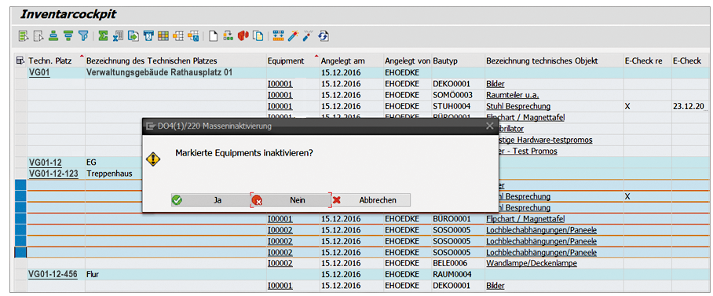Viewport: 713px width, 296px height.
Task: Click the Deselect All toolbar icon
Action: tap(38, 36)
